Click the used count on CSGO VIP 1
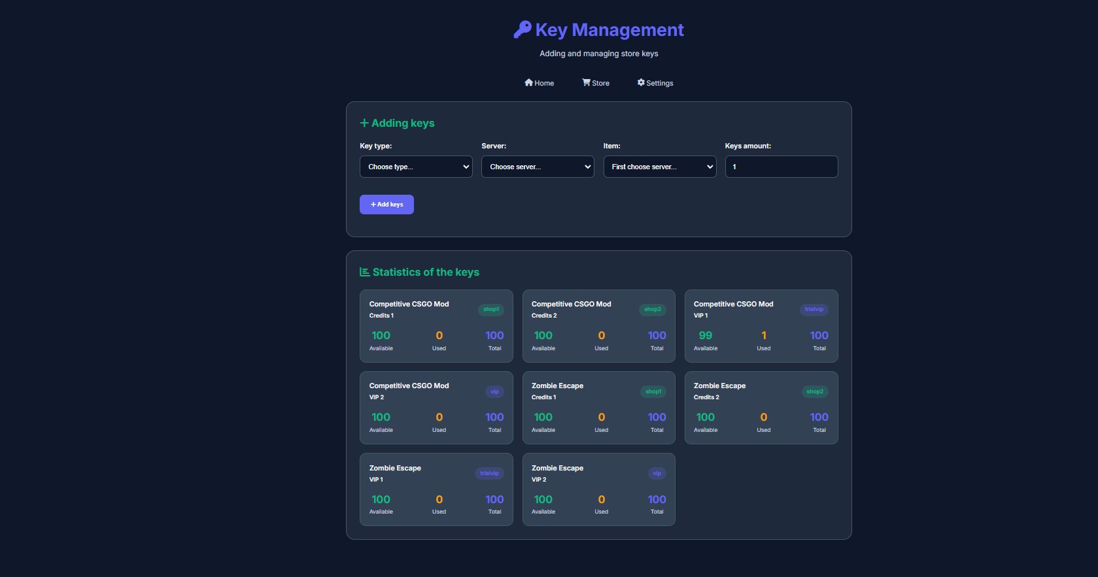 pos(763,335)
